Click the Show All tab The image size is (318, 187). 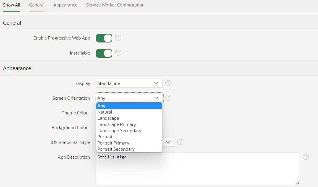[x=11, y=5]
